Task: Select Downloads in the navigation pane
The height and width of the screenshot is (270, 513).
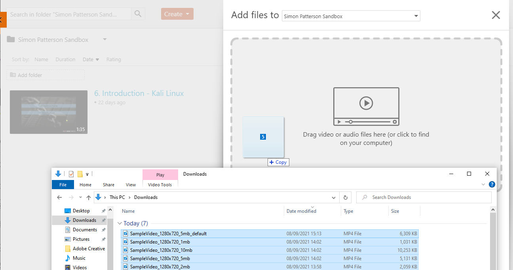Action: pos(84,220)
